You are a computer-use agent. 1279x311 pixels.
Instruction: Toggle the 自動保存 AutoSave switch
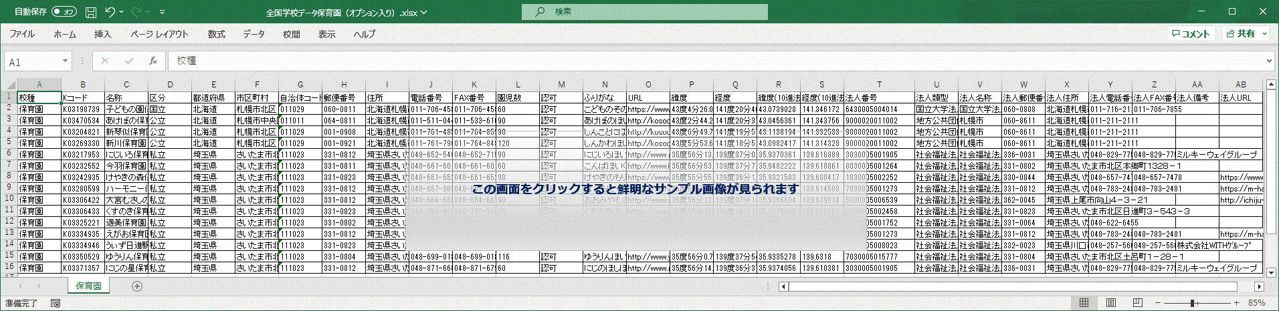pyautogui.click(x=64, y=12)
